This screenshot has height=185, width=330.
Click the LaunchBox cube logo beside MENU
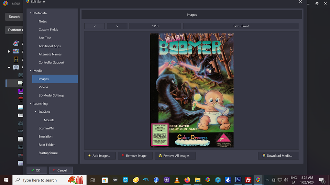(x=5, y=3)
